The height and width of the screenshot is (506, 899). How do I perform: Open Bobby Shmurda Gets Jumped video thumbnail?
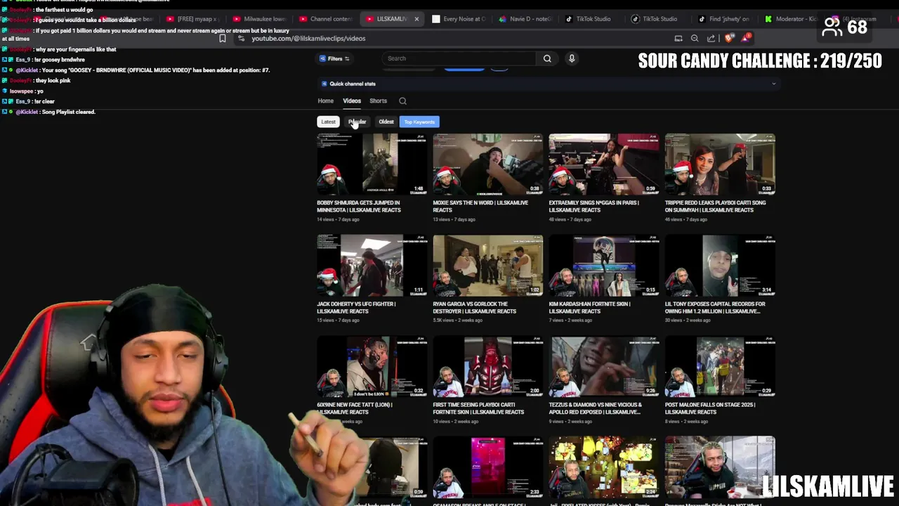click(x=372, y=164)
